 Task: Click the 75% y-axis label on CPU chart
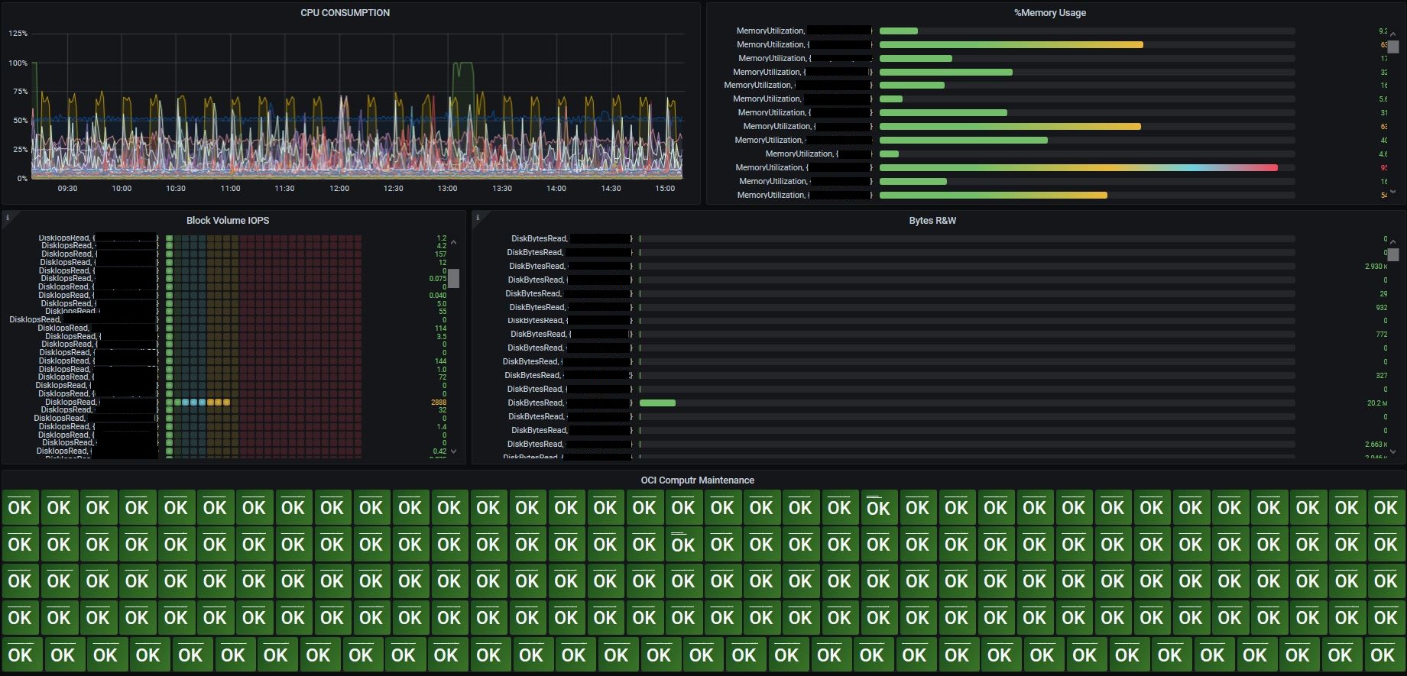tap(20, 92)
